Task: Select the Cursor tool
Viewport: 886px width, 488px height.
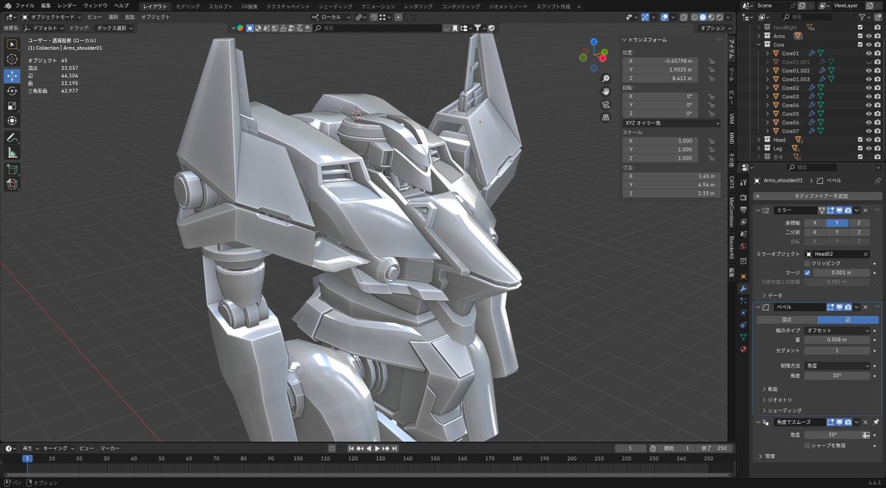Action: (12, 59)
